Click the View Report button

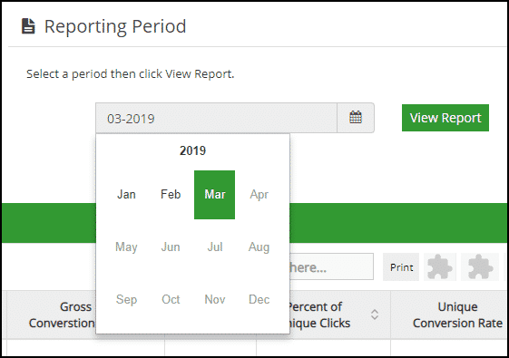click(x=445, y=118)
